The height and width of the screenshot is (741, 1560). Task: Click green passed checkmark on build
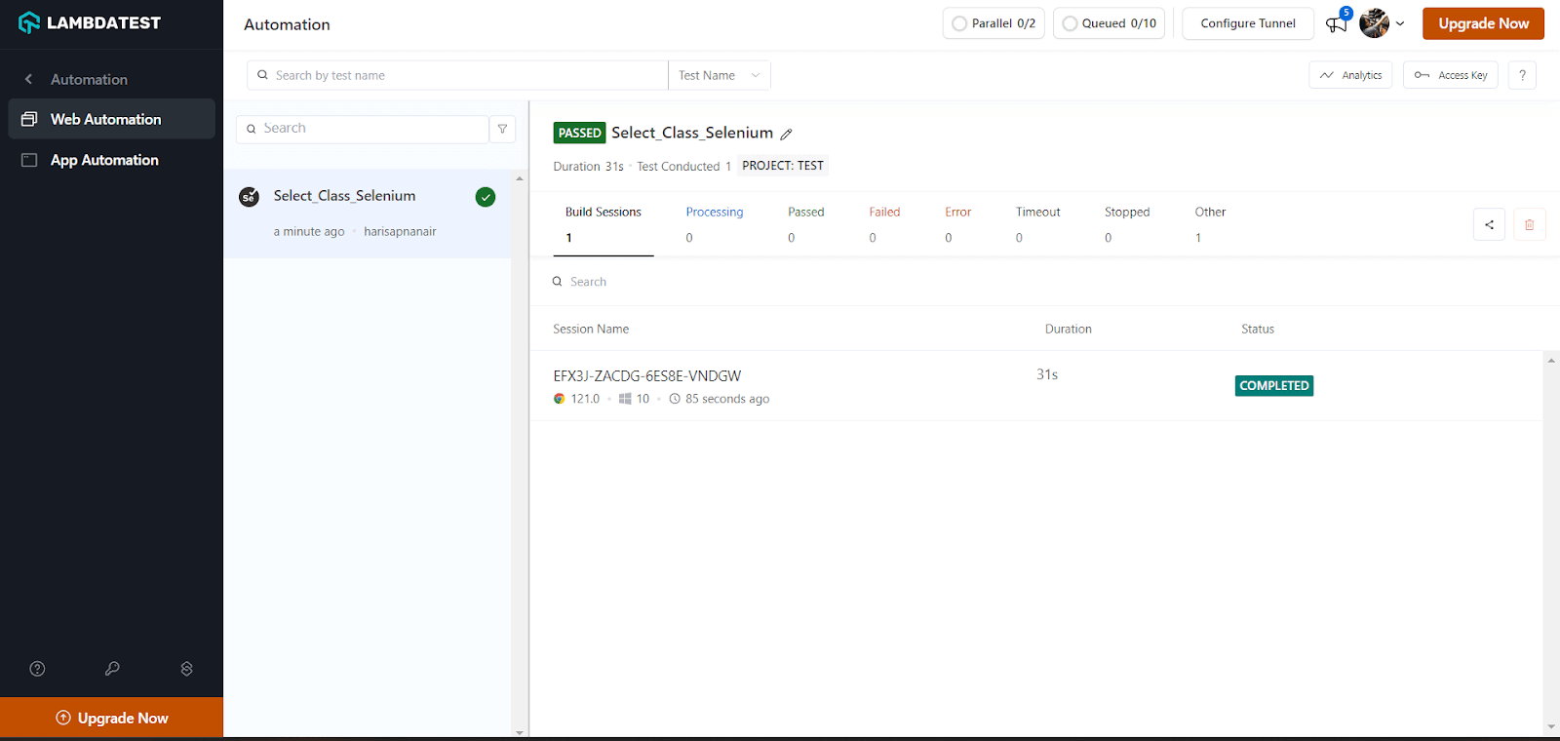[486, 197]
